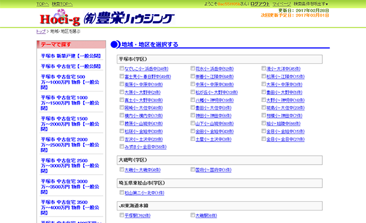Open 勝原小・山城中(47件) link
366x223 pixels.
tap(143, 124)
